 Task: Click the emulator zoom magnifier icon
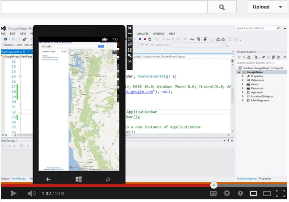(x=130, y=55)
